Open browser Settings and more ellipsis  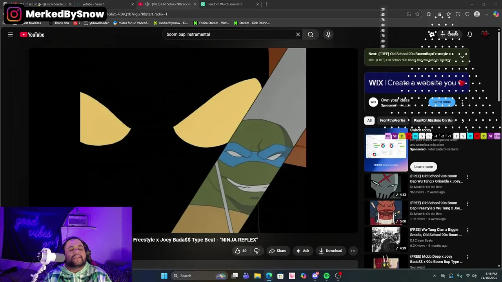486,14
